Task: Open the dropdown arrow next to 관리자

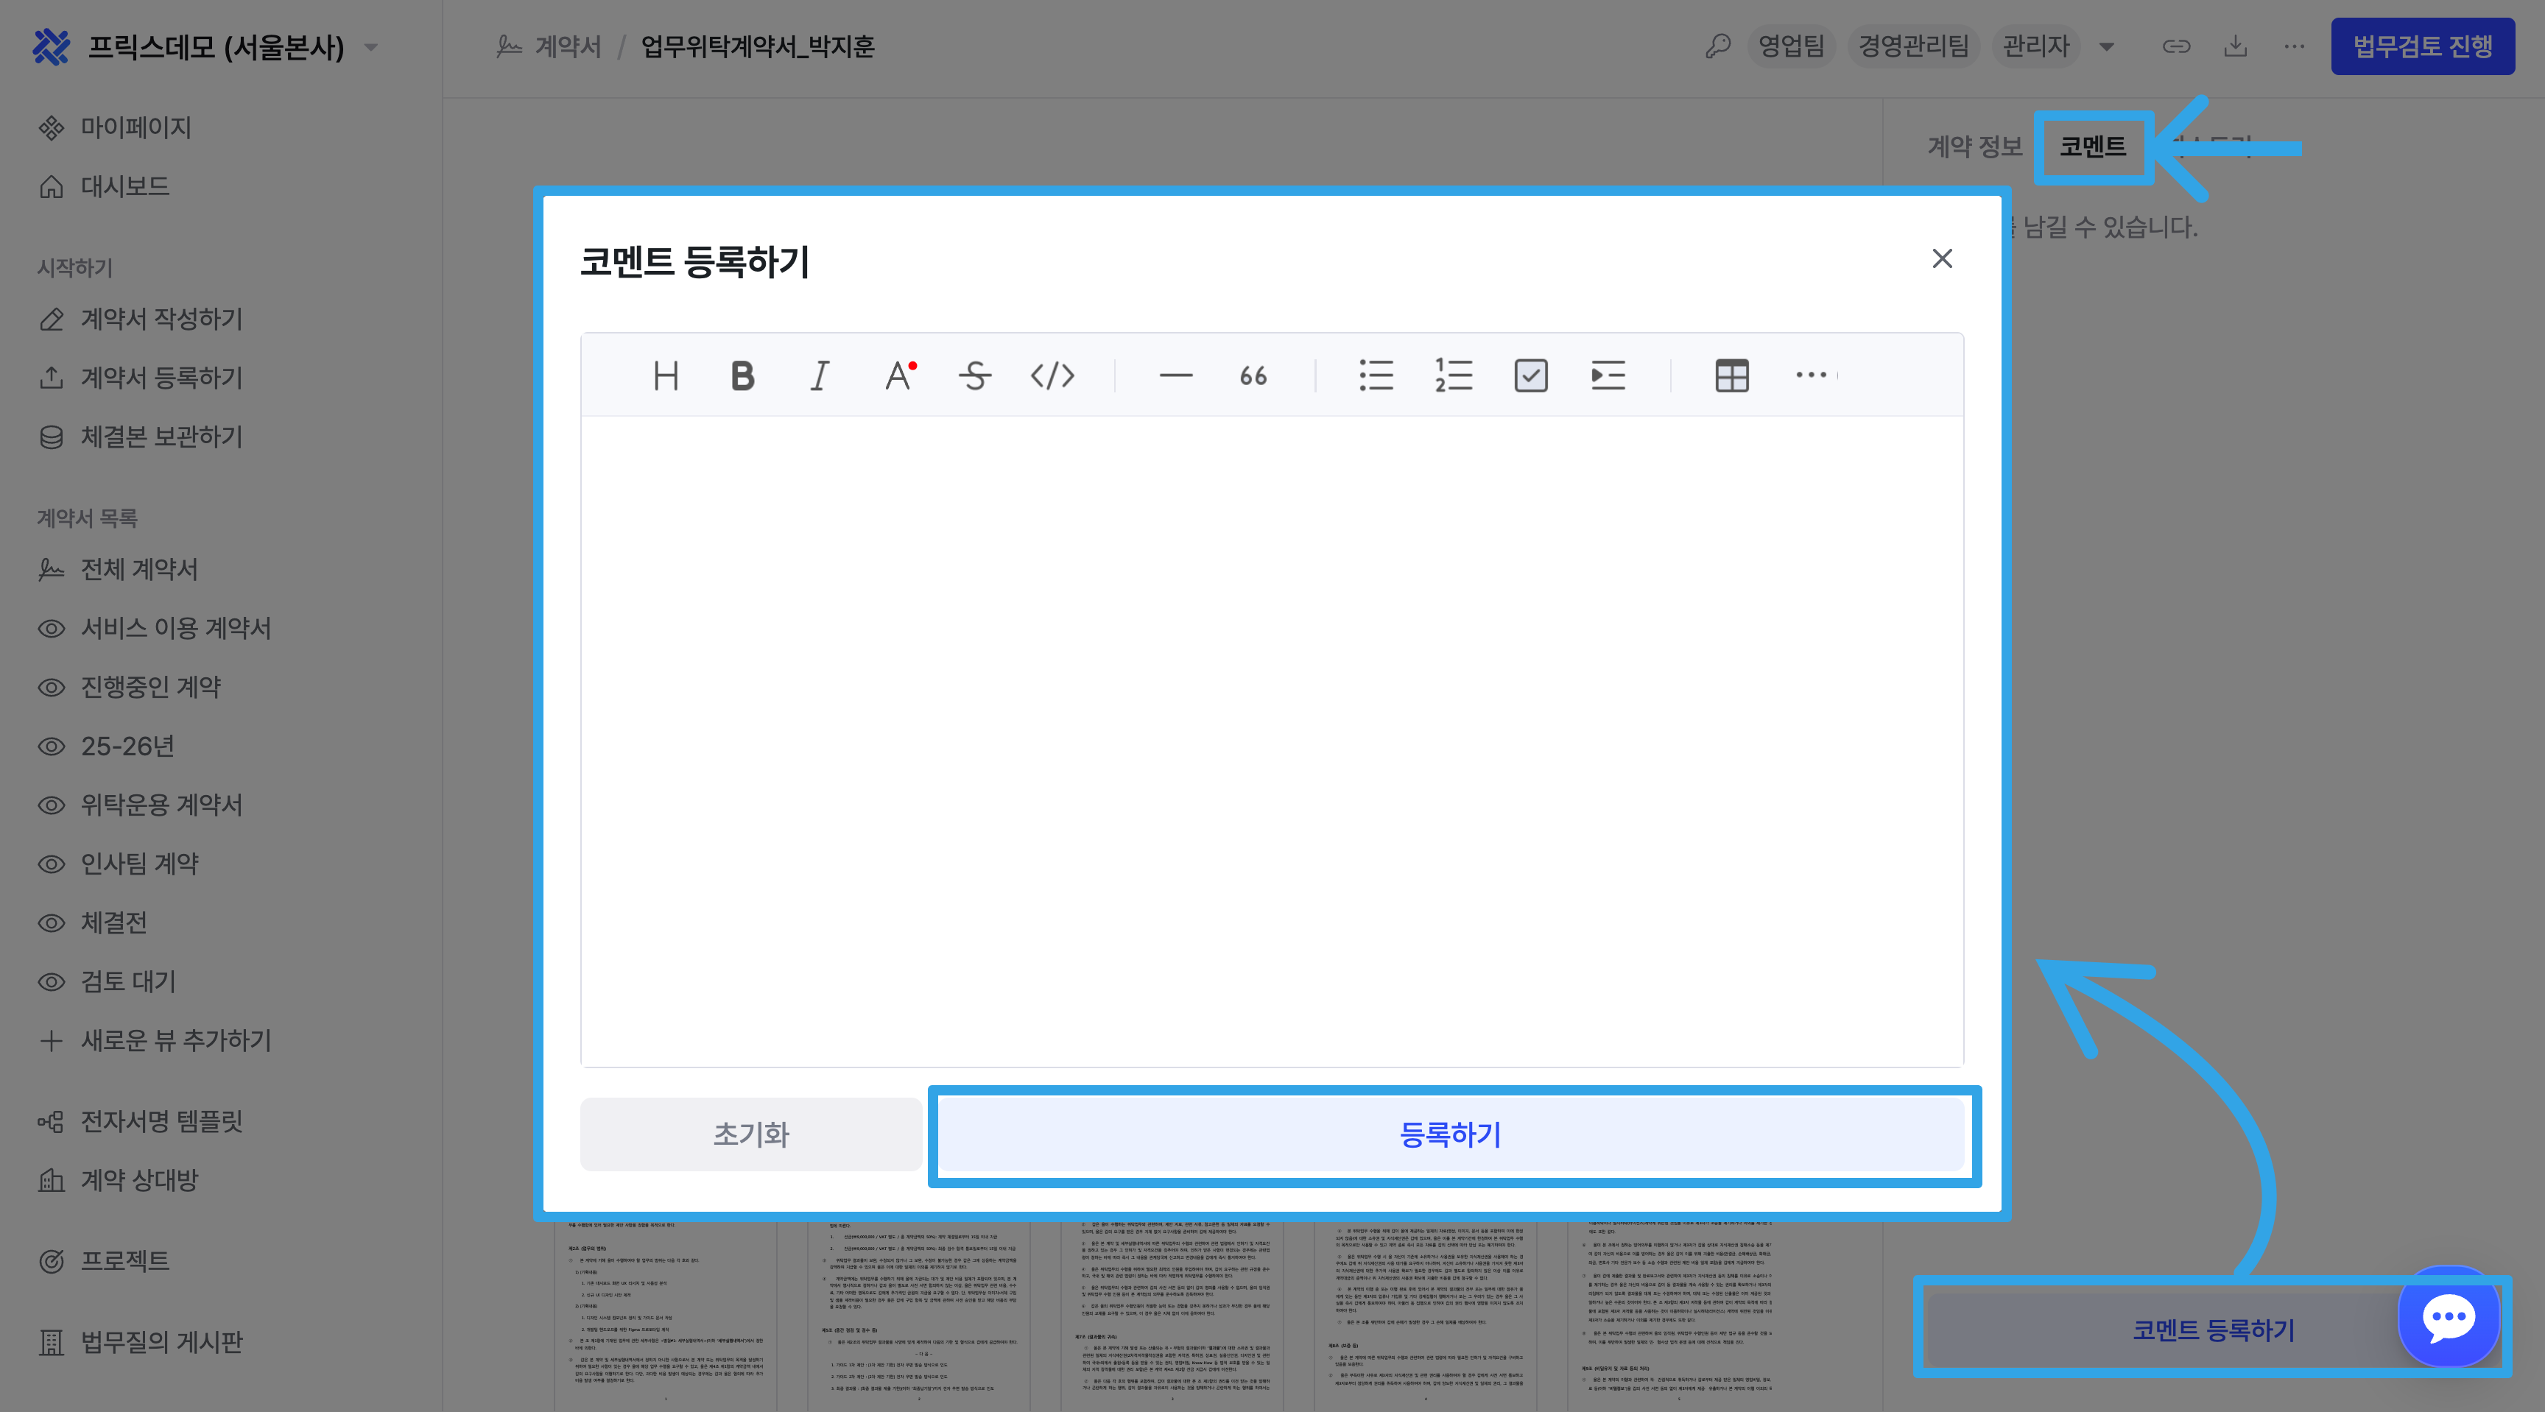Action: pyautogui.click(x=2106, y=47)
